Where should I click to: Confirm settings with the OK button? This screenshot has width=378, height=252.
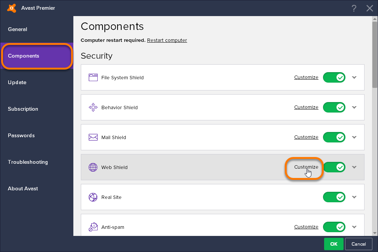pos(333,244)
